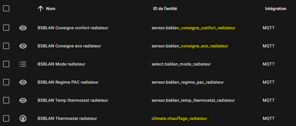Open climate.chauffage_radiateur entity ID
This screenshot has height=126, width=296.
(x=179, y=118)
